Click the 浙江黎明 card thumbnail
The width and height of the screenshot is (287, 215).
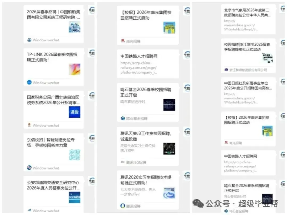pos(267,58)
